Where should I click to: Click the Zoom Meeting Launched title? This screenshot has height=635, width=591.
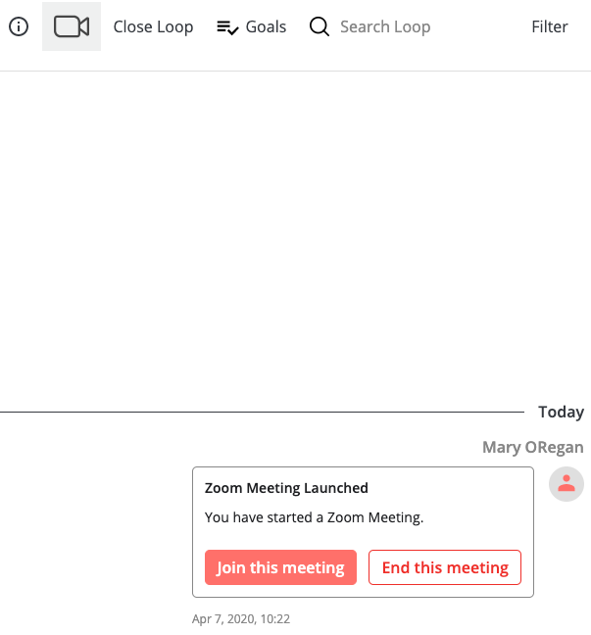pyautogui.click(x=286, y=488)
